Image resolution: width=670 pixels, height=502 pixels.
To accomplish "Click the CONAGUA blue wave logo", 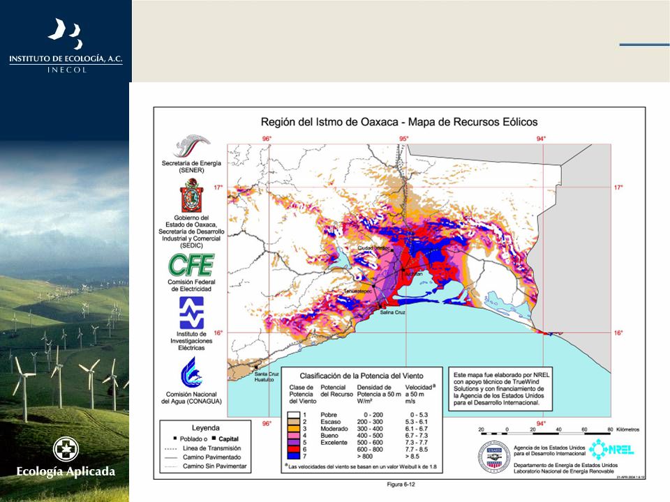I will tap(191, 372).
